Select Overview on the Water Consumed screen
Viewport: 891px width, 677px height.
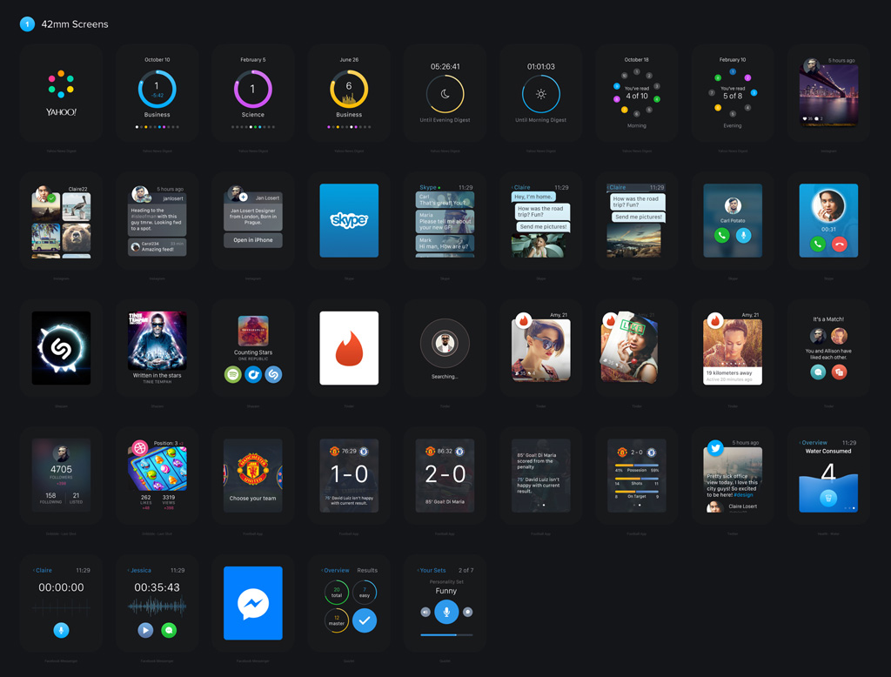tap(814, 443)
